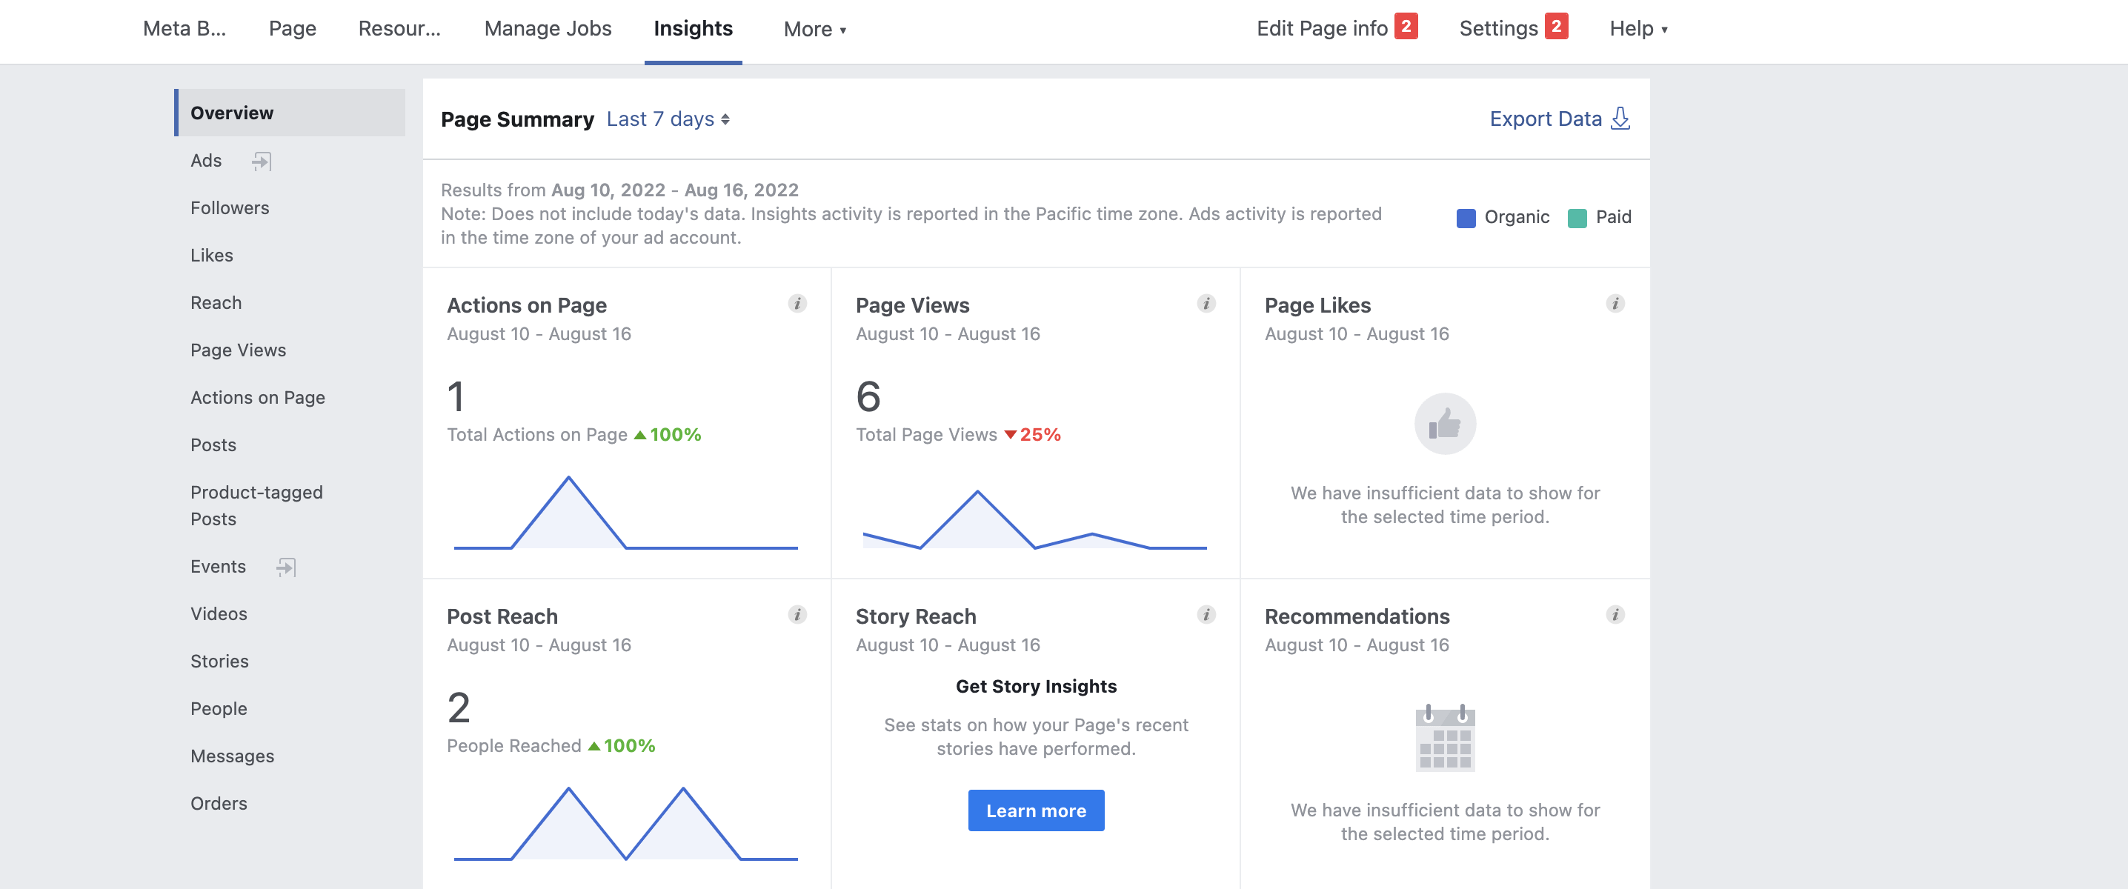Click the Post Reach info icon

click(797, 615)
